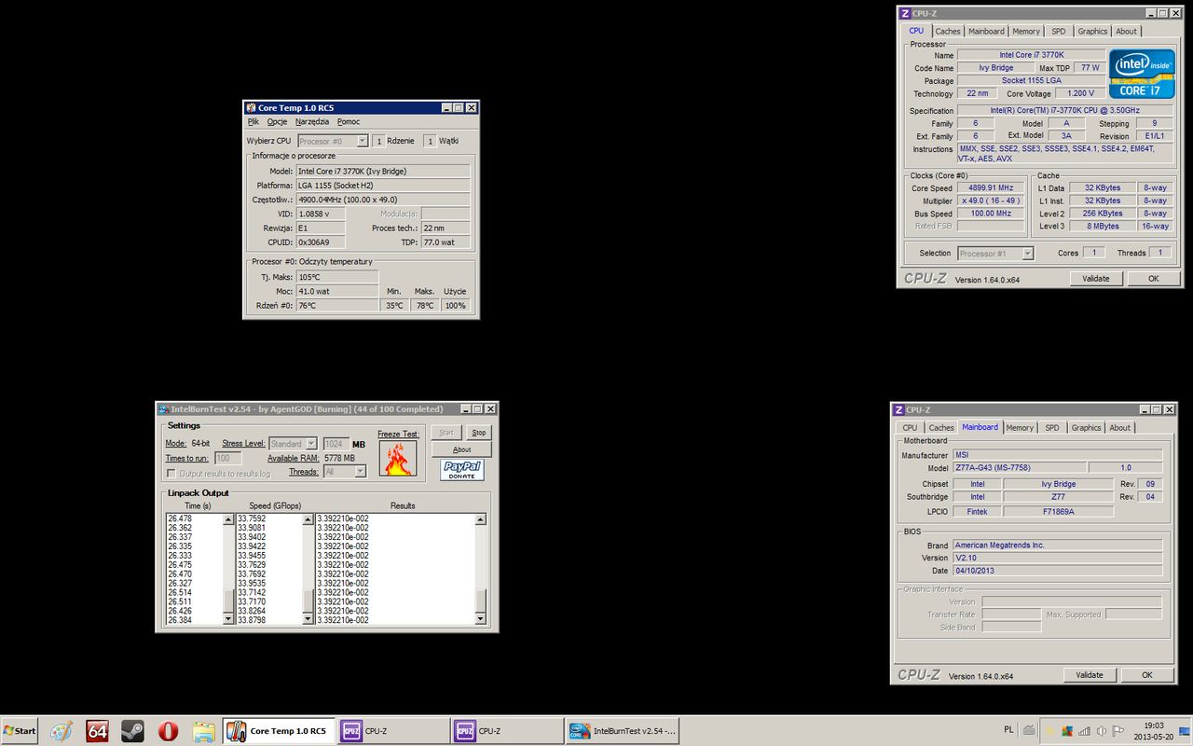Viewport: 1193px width, 746px height.
Task: Click the taskbar clock showing 19:03
Action: click(1154, 730)
